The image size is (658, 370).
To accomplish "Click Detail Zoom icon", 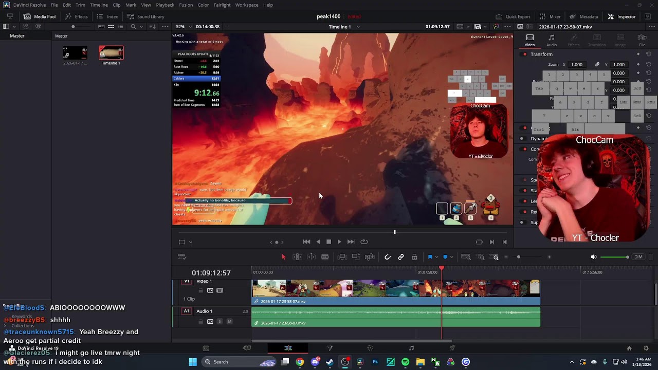I will (481, 257).
